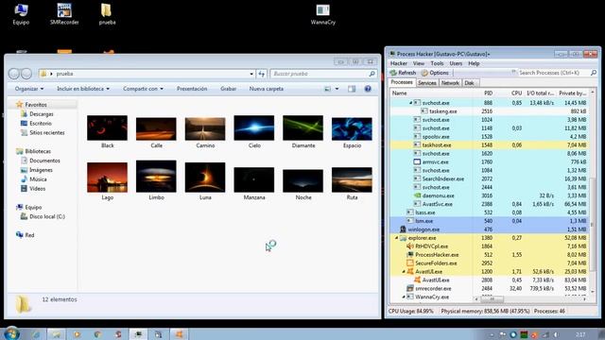The image size is (605, 340).
Task: Open the Hacker menu
Action: click(x=399, y=63)
